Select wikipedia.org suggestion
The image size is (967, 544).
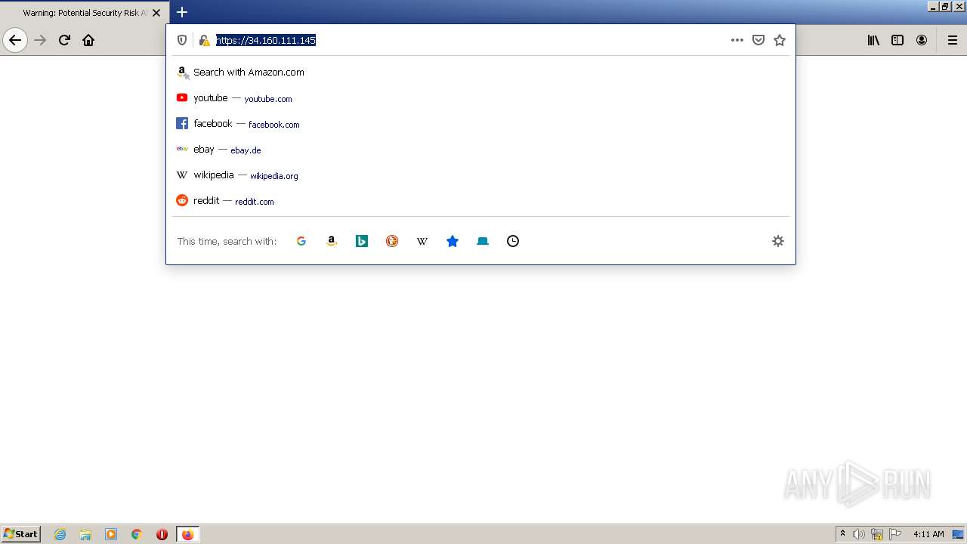(x=480, y=175)
